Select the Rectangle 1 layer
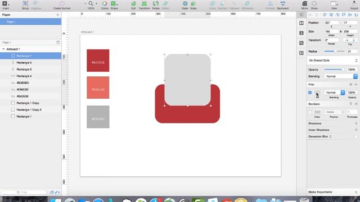The width and height of the screenshot is (360, 202). [x=30, y=116]
